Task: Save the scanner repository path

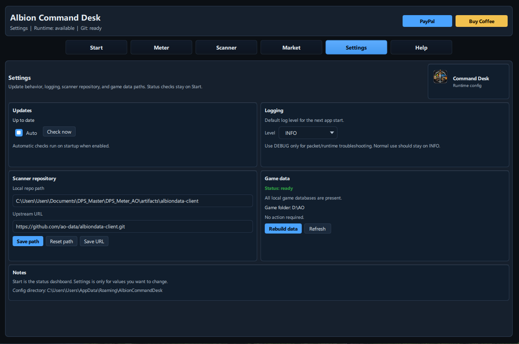Action: [x=28, y=241]
